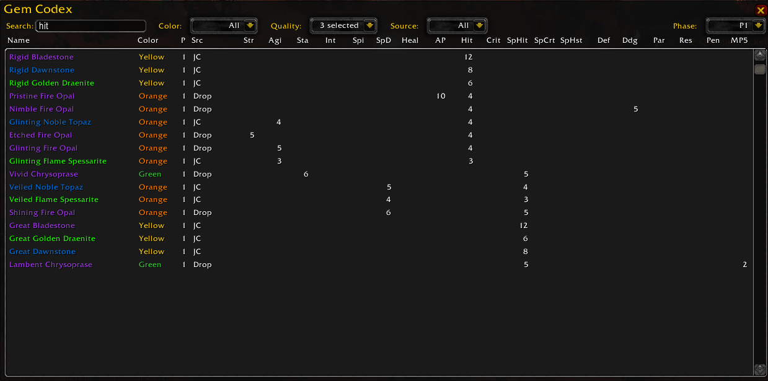Sort by the Par column header

click(x=659, y=40)
